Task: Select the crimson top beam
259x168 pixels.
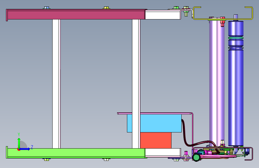Action: point(76,14)
